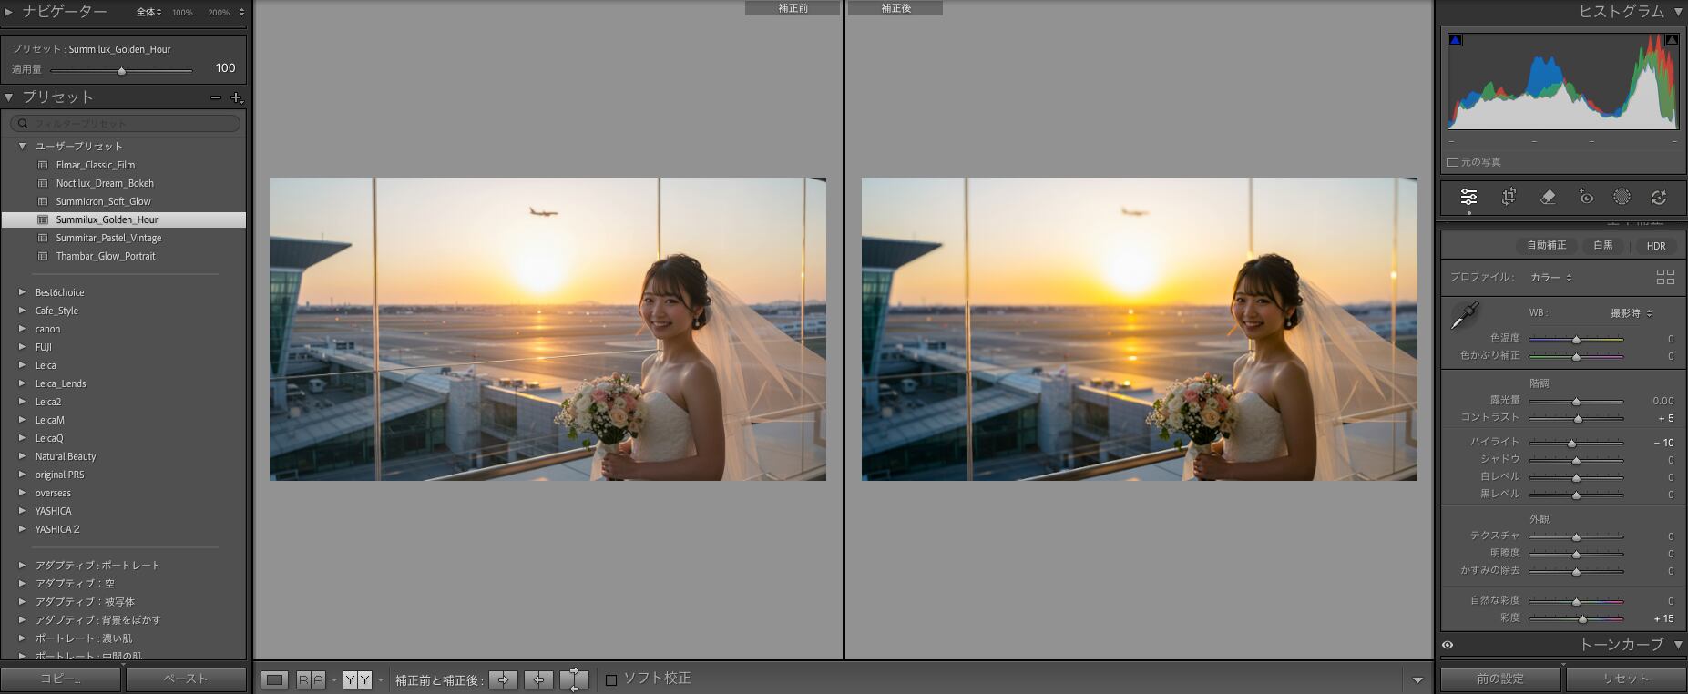Open the Masking tool
Viewport: 1688px width, 694px height.
click(x=1622, y=197)
